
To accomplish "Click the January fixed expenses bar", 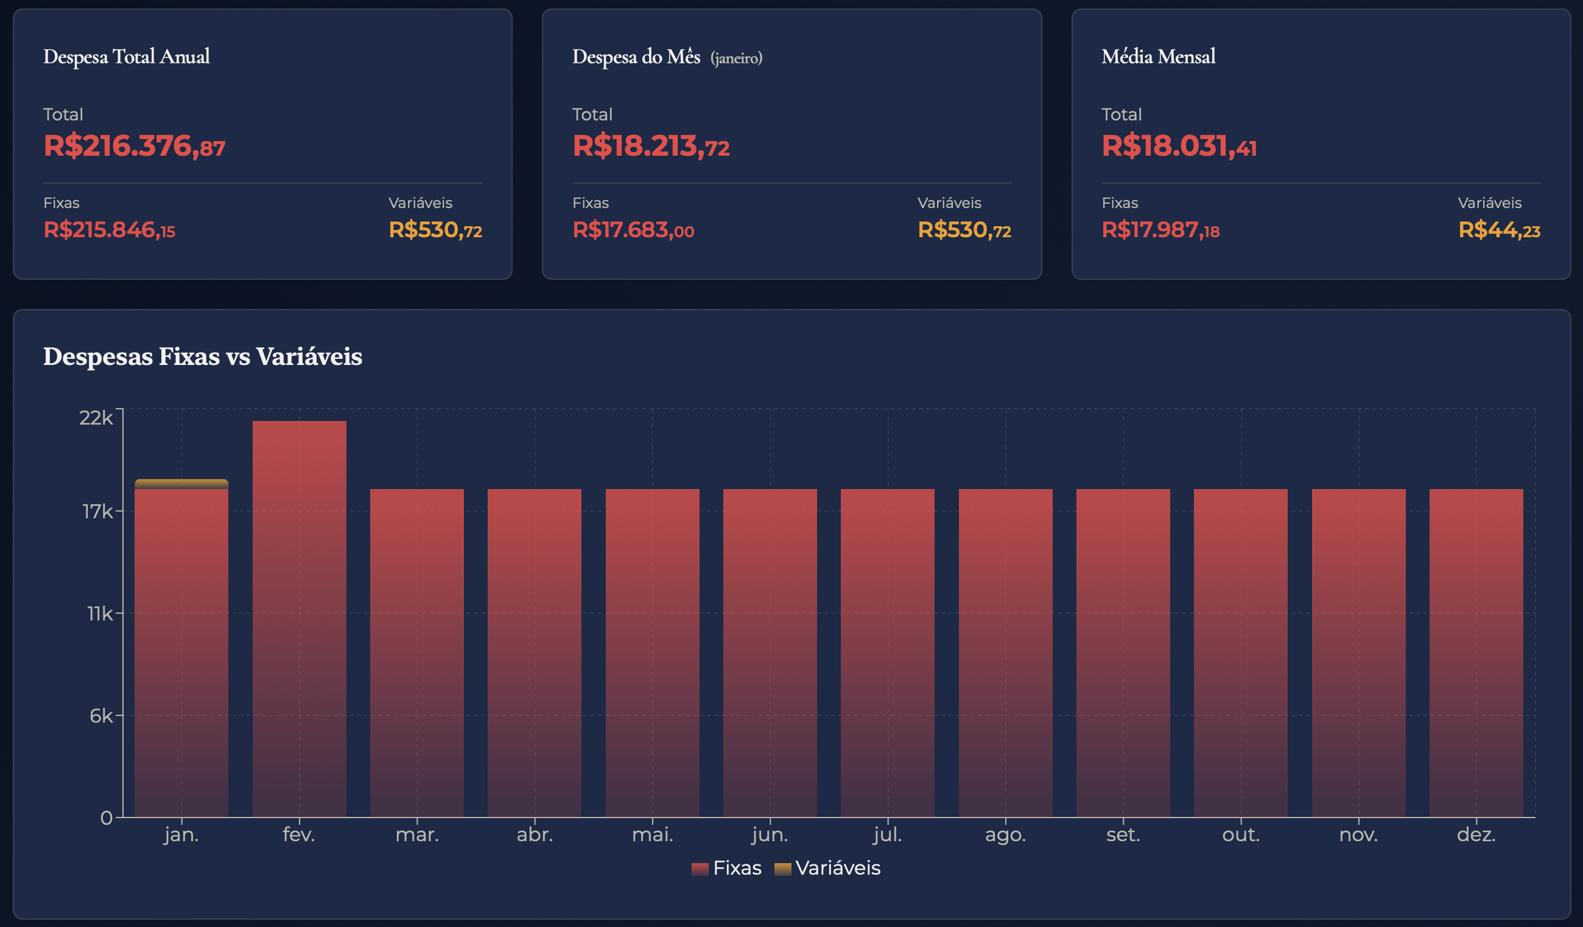I will tap(181, 653).
